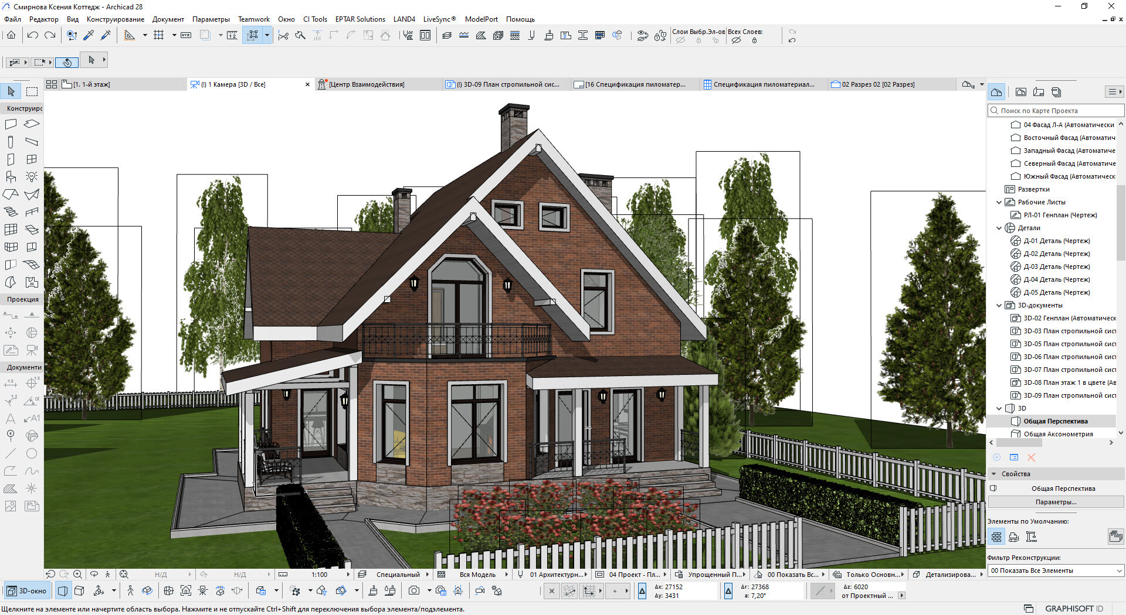
Task: Select the Text tool in toolbox
Action: click(11, 419)
